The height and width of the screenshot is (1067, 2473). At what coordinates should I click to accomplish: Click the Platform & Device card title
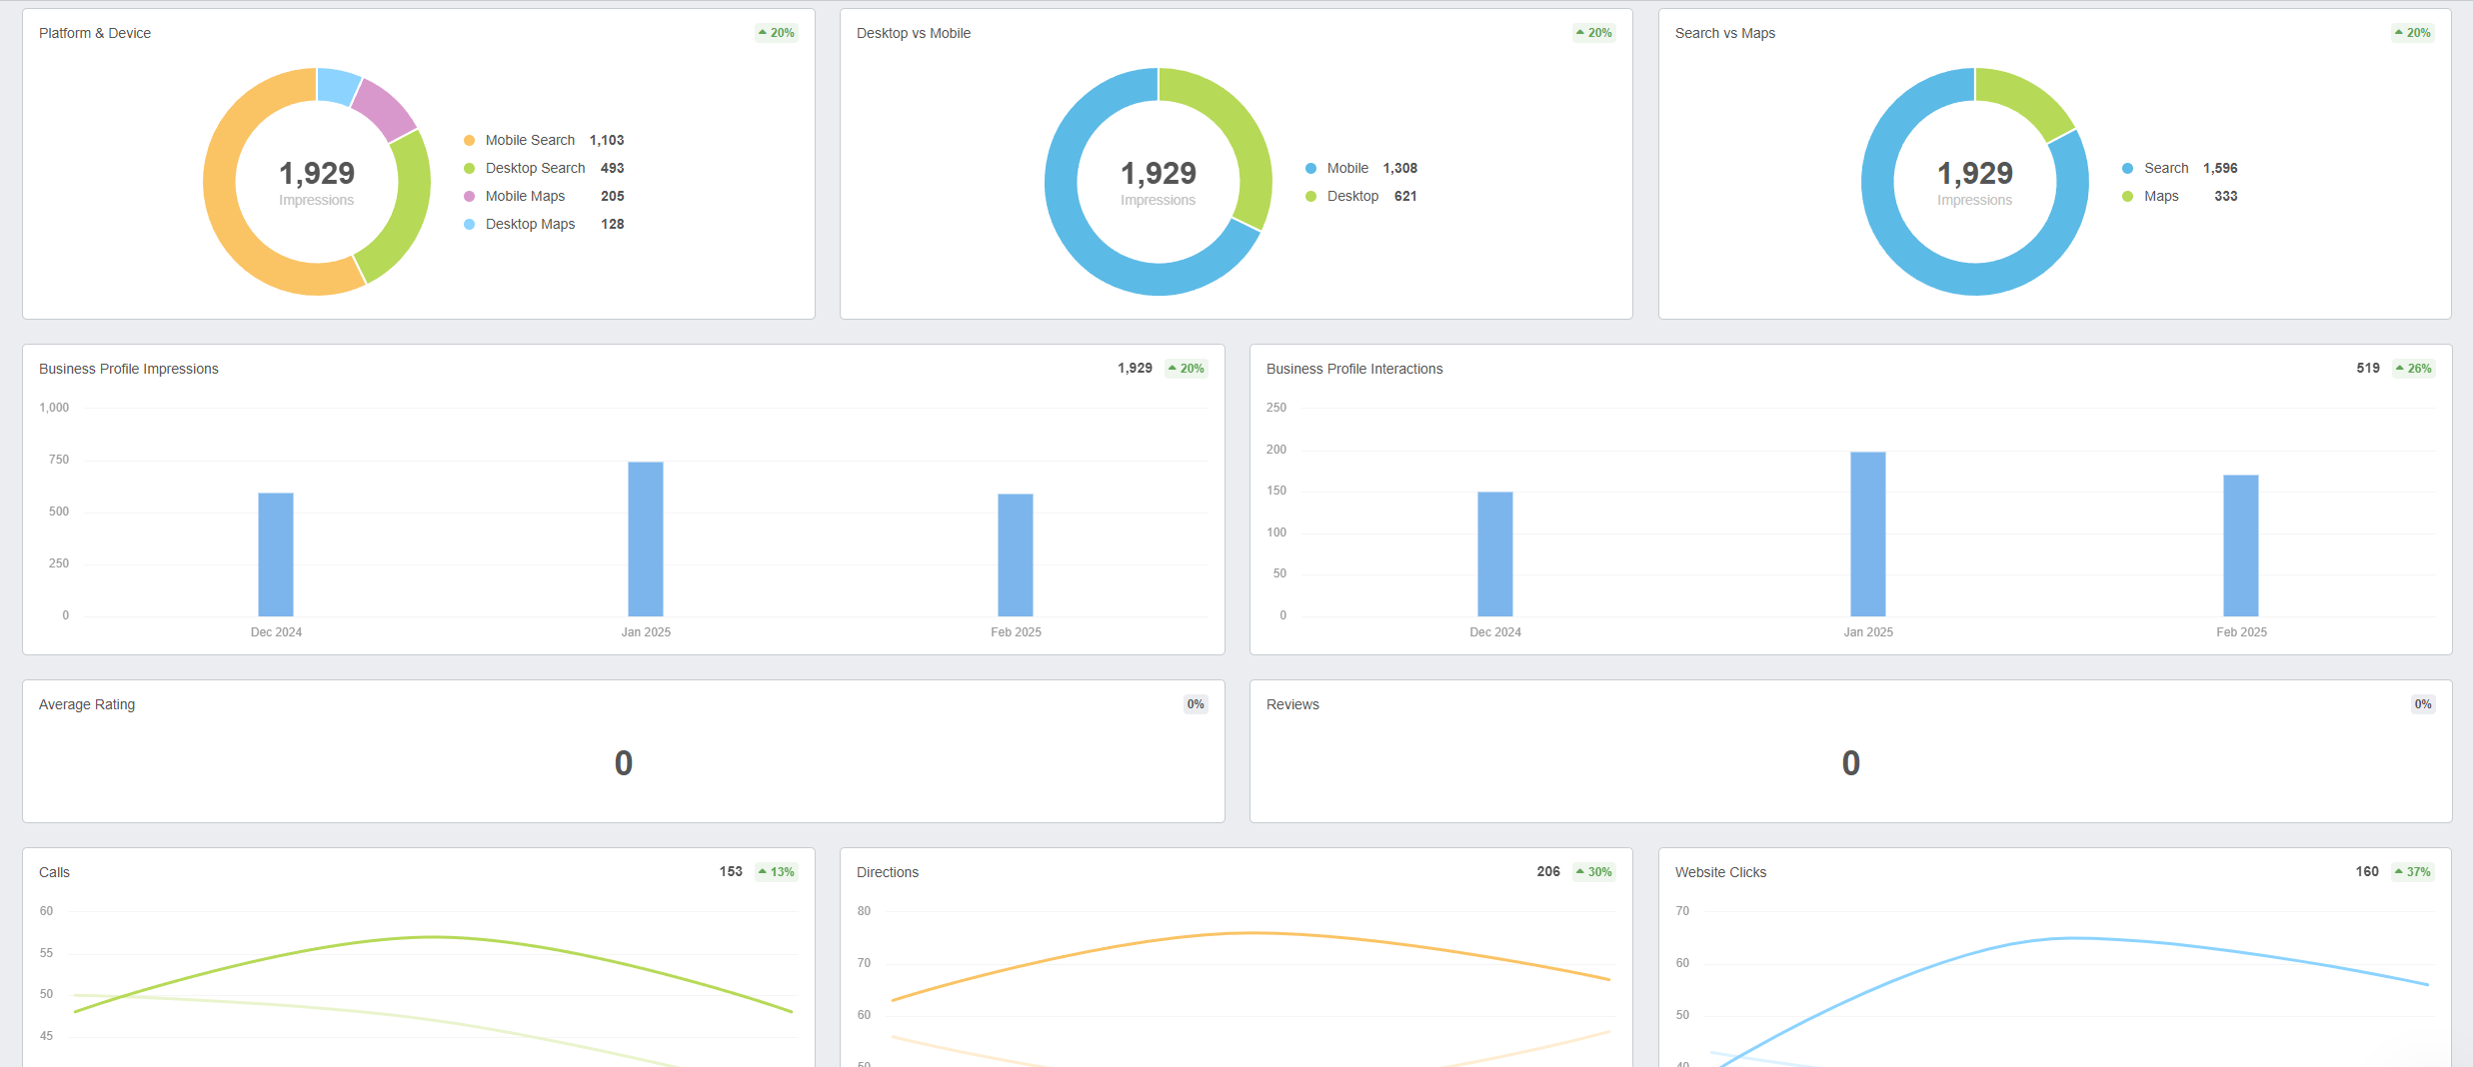click(95, 33)
